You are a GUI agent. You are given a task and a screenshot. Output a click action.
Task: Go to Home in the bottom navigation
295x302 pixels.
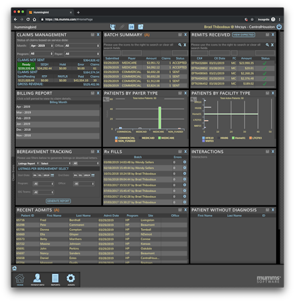click(x=19, y=279)
